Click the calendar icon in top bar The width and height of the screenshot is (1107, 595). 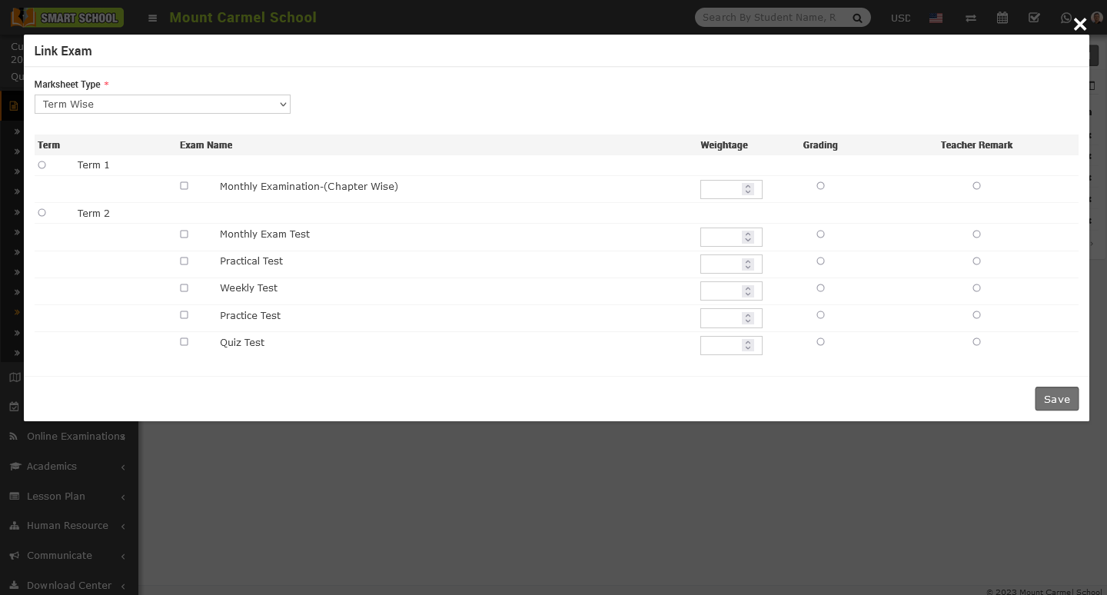(x=1002, y=18)
